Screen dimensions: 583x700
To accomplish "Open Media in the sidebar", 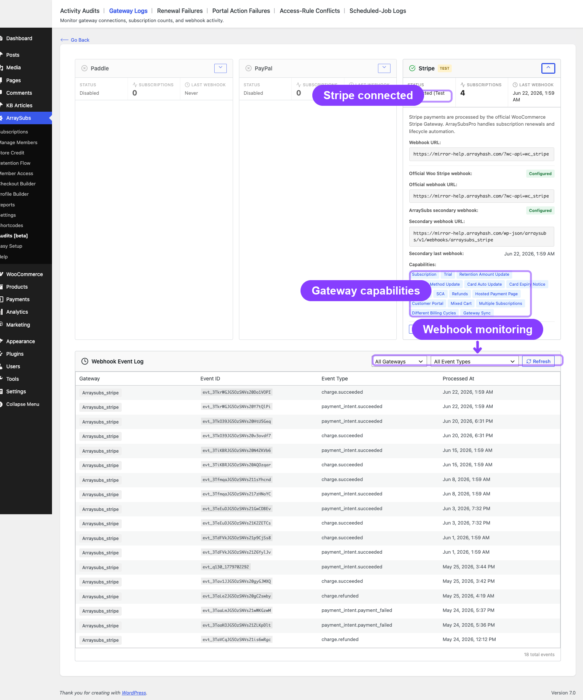I will [26, 67].
